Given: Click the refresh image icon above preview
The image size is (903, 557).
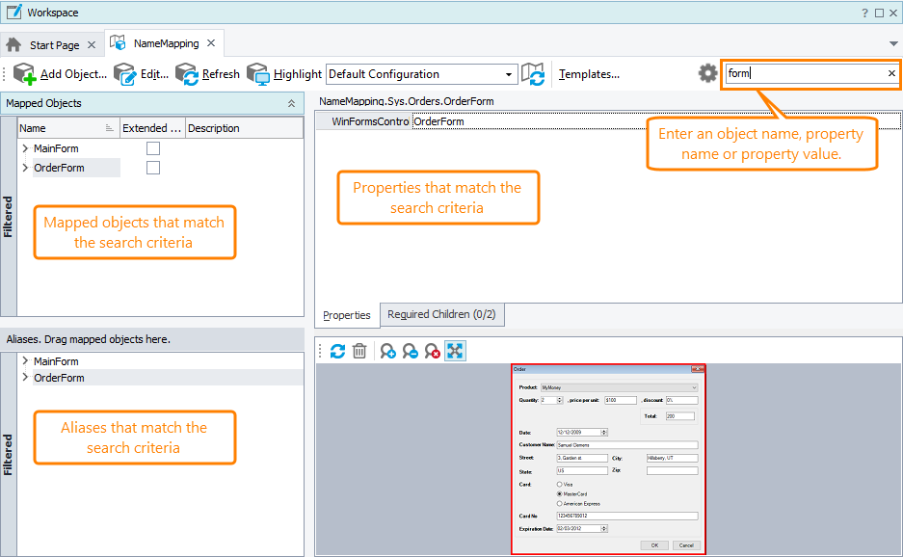Looking at the screenshot, I should pos(337,352).
